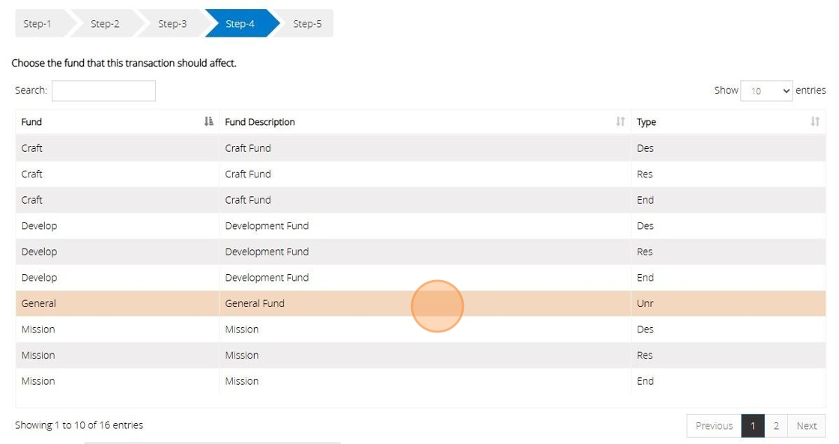The width and height of the screenshot is (839, 444).
Task: Sort table by Fund column icon
Action: click(x=208, y=122)
